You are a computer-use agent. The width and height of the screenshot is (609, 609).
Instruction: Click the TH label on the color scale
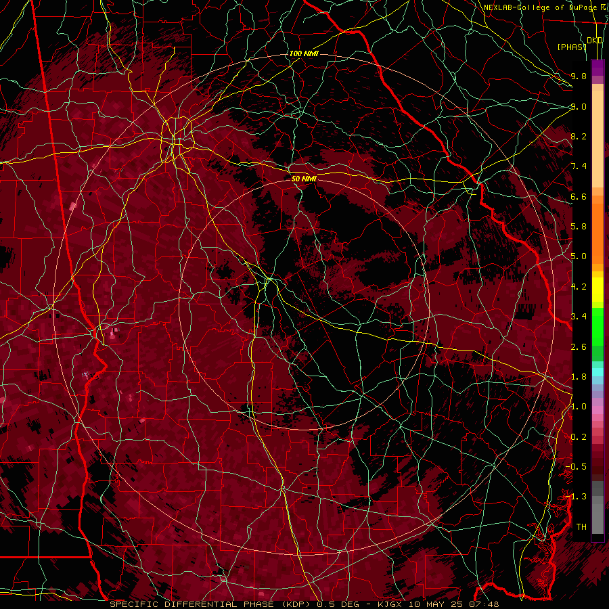(x=581, y=527)
